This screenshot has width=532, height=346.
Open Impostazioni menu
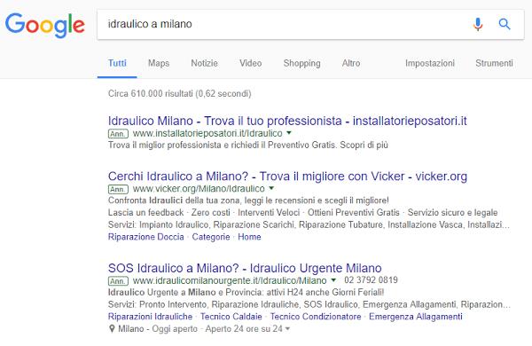[429, 63]
